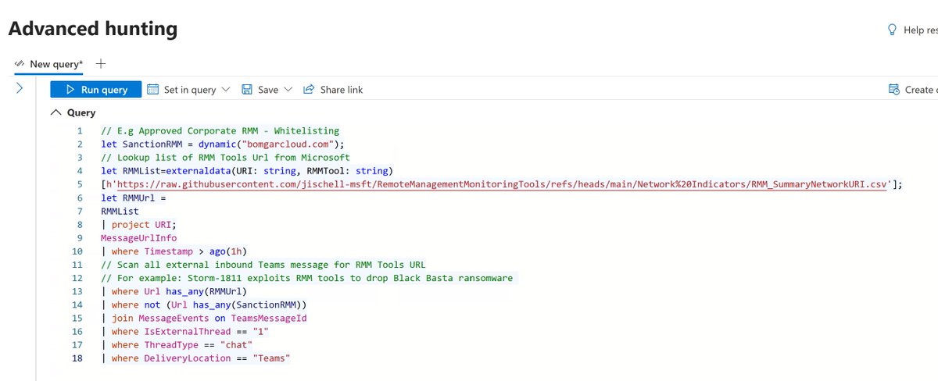The image size is (938, 381).
Task: Click the query tab pencil icon
Action: pos(20,63)
